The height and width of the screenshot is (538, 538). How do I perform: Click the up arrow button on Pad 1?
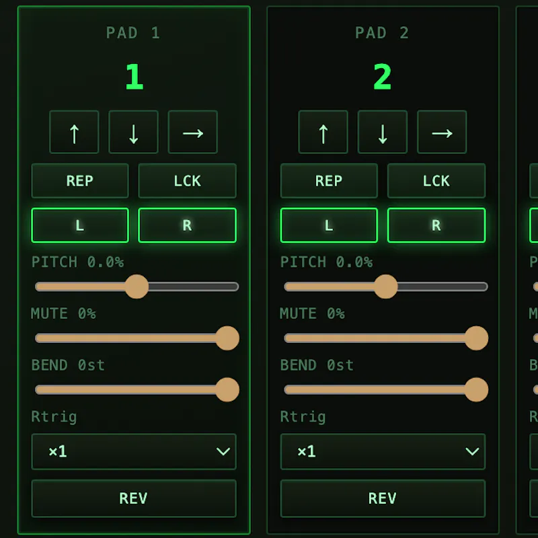[74, 132]
